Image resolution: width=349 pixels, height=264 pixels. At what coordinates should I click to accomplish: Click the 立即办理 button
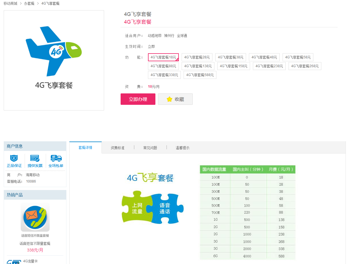click(x=138, y=99)
